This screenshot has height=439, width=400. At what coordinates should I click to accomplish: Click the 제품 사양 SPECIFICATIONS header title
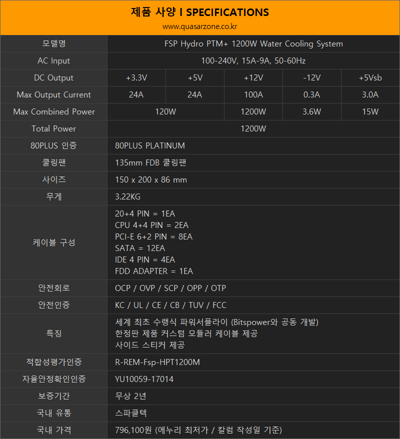tap(199, 12)
